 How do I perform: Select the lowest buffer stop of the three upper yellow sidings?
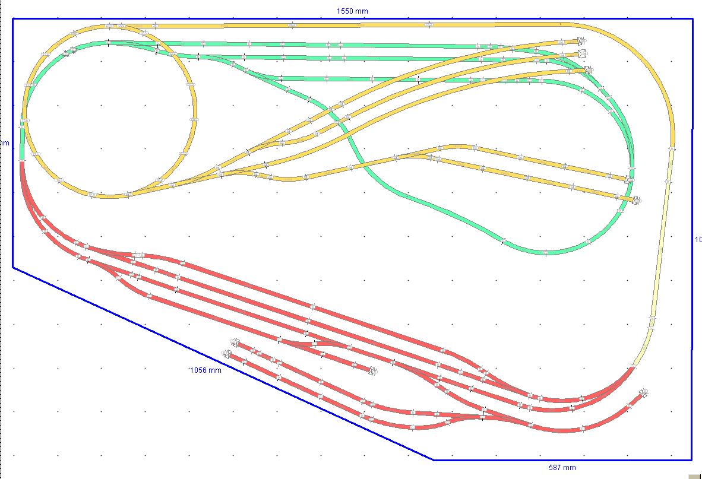(589, 70)
